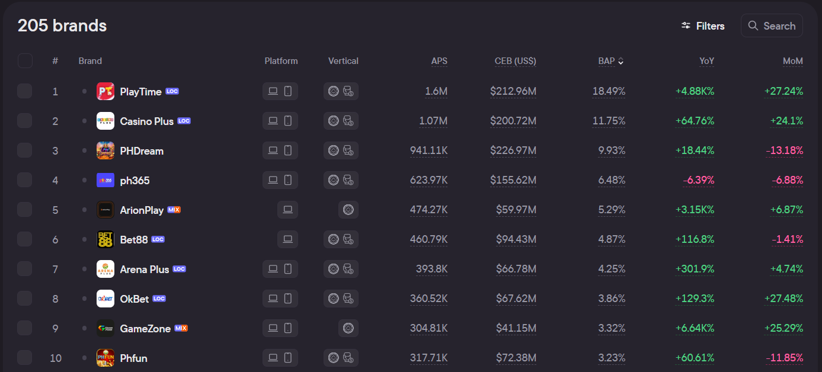The height and width of the screenshot is (372, 822).
Task: Sort the table by the CEB (US$) header
Action: [x=515, y=61]
